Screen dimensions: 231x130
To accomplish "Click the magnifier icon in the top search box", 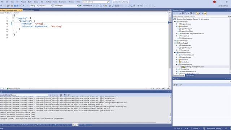I will [x=108, y=2].
